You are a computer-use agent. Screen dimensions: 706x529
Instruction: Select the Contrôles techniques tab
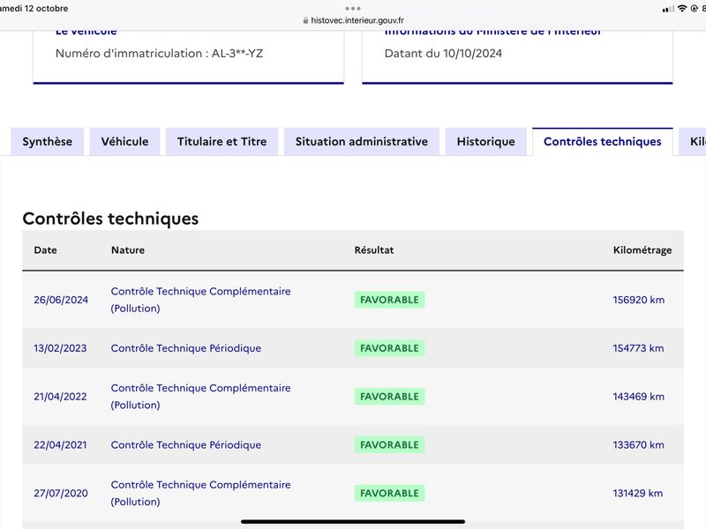point(603,142)
